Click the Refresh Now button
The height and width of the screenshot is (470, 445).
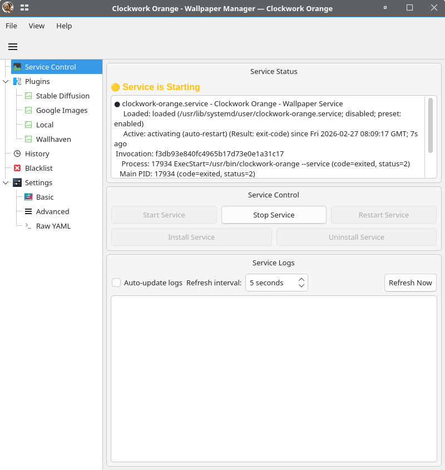tap(410, 283)
